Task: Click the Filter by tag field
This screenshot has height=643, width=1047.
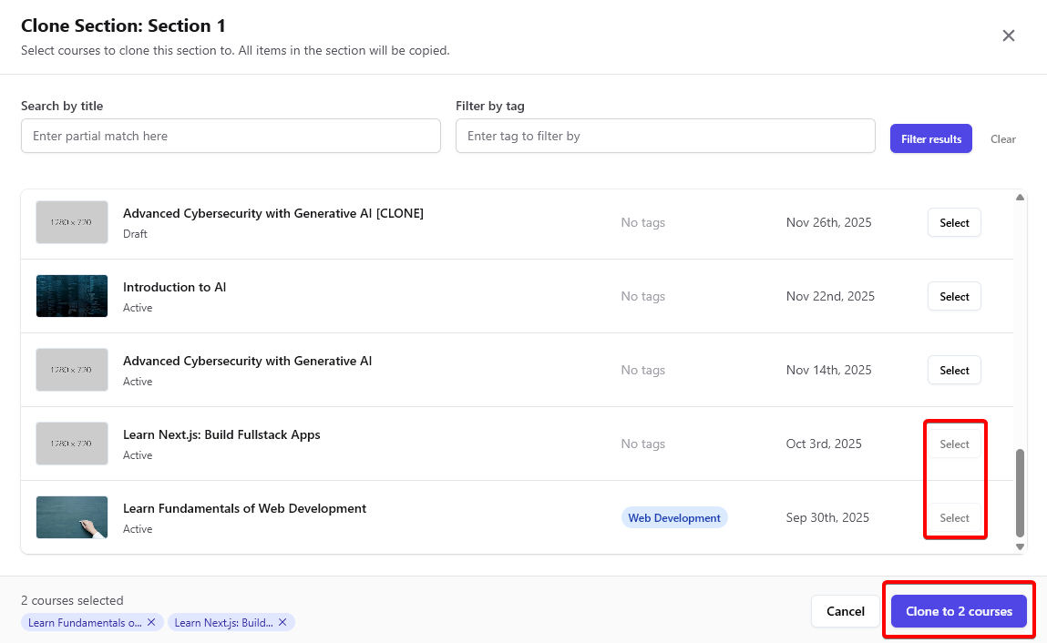Action: pyautogui.click(x=665, y=136)
